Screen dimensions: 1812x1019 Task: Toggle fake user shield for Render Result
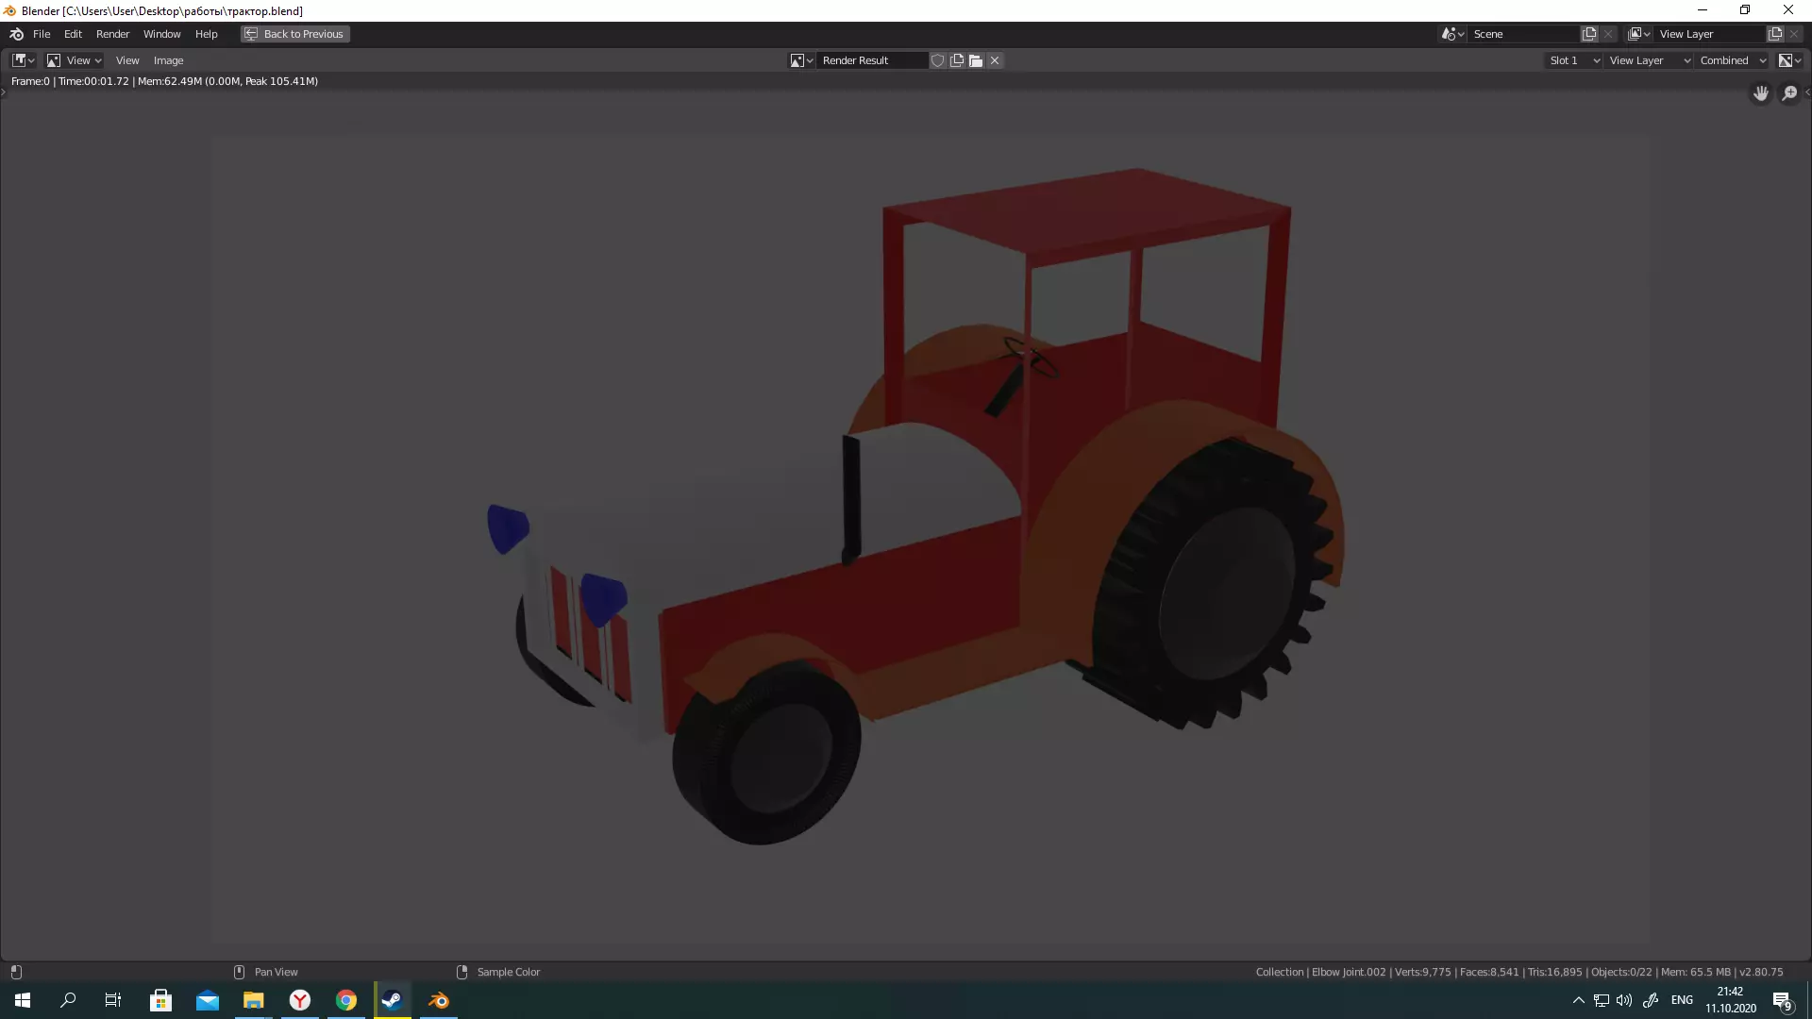[937, 60]
